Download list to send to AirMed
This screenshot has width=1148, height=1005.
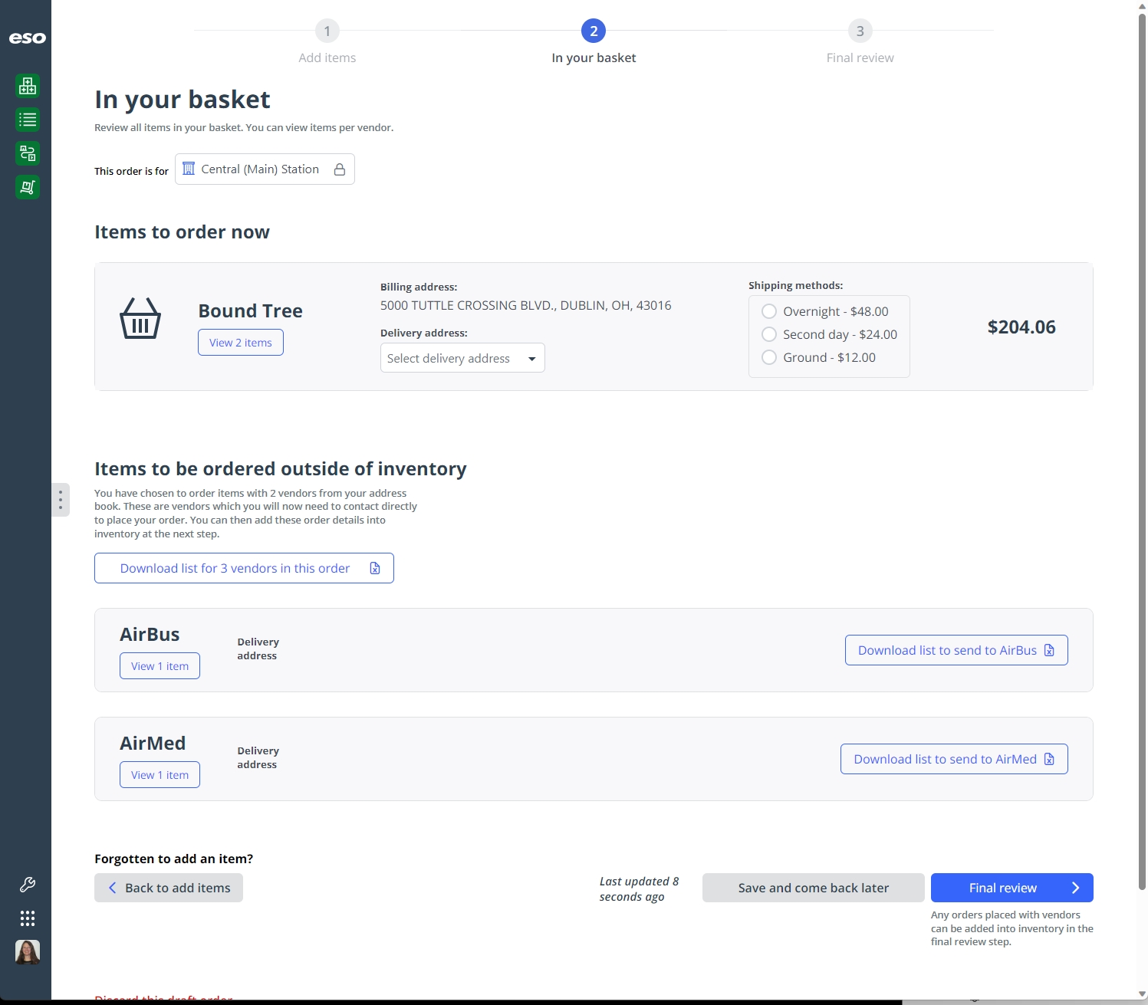coord(954,759)
